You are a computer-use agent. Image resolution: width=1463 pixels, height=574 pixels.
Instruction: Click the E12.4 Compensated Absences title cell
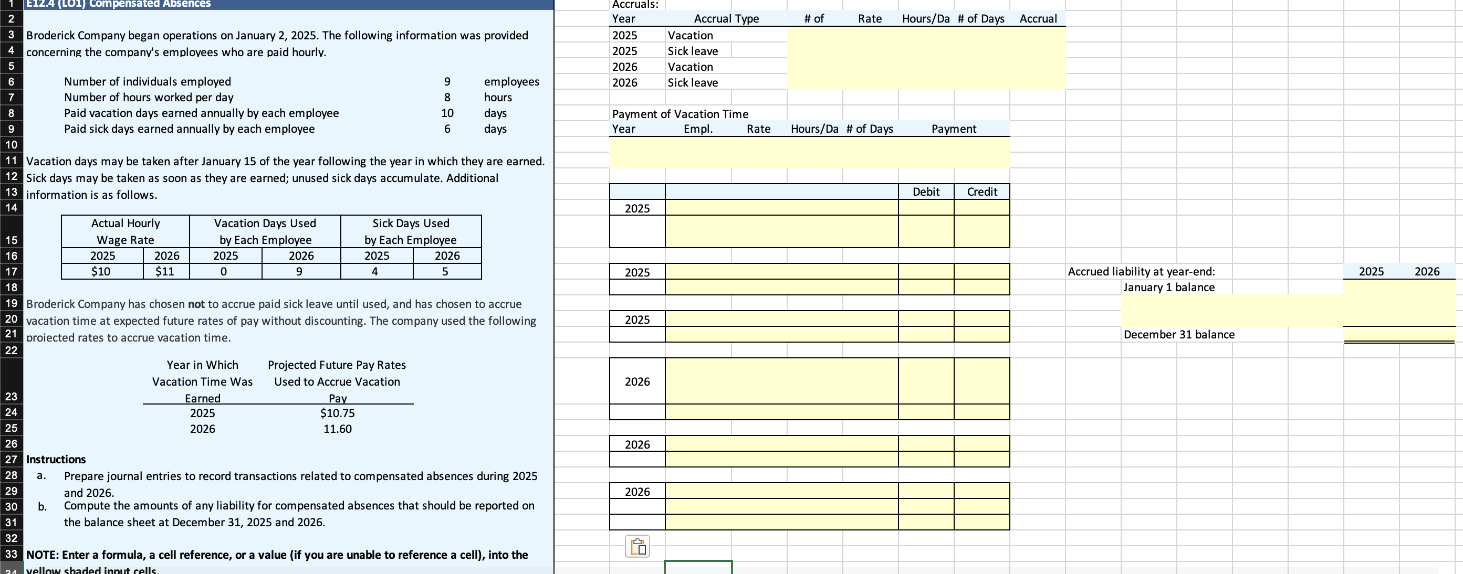pyautogui.click(x=118, y=4)
